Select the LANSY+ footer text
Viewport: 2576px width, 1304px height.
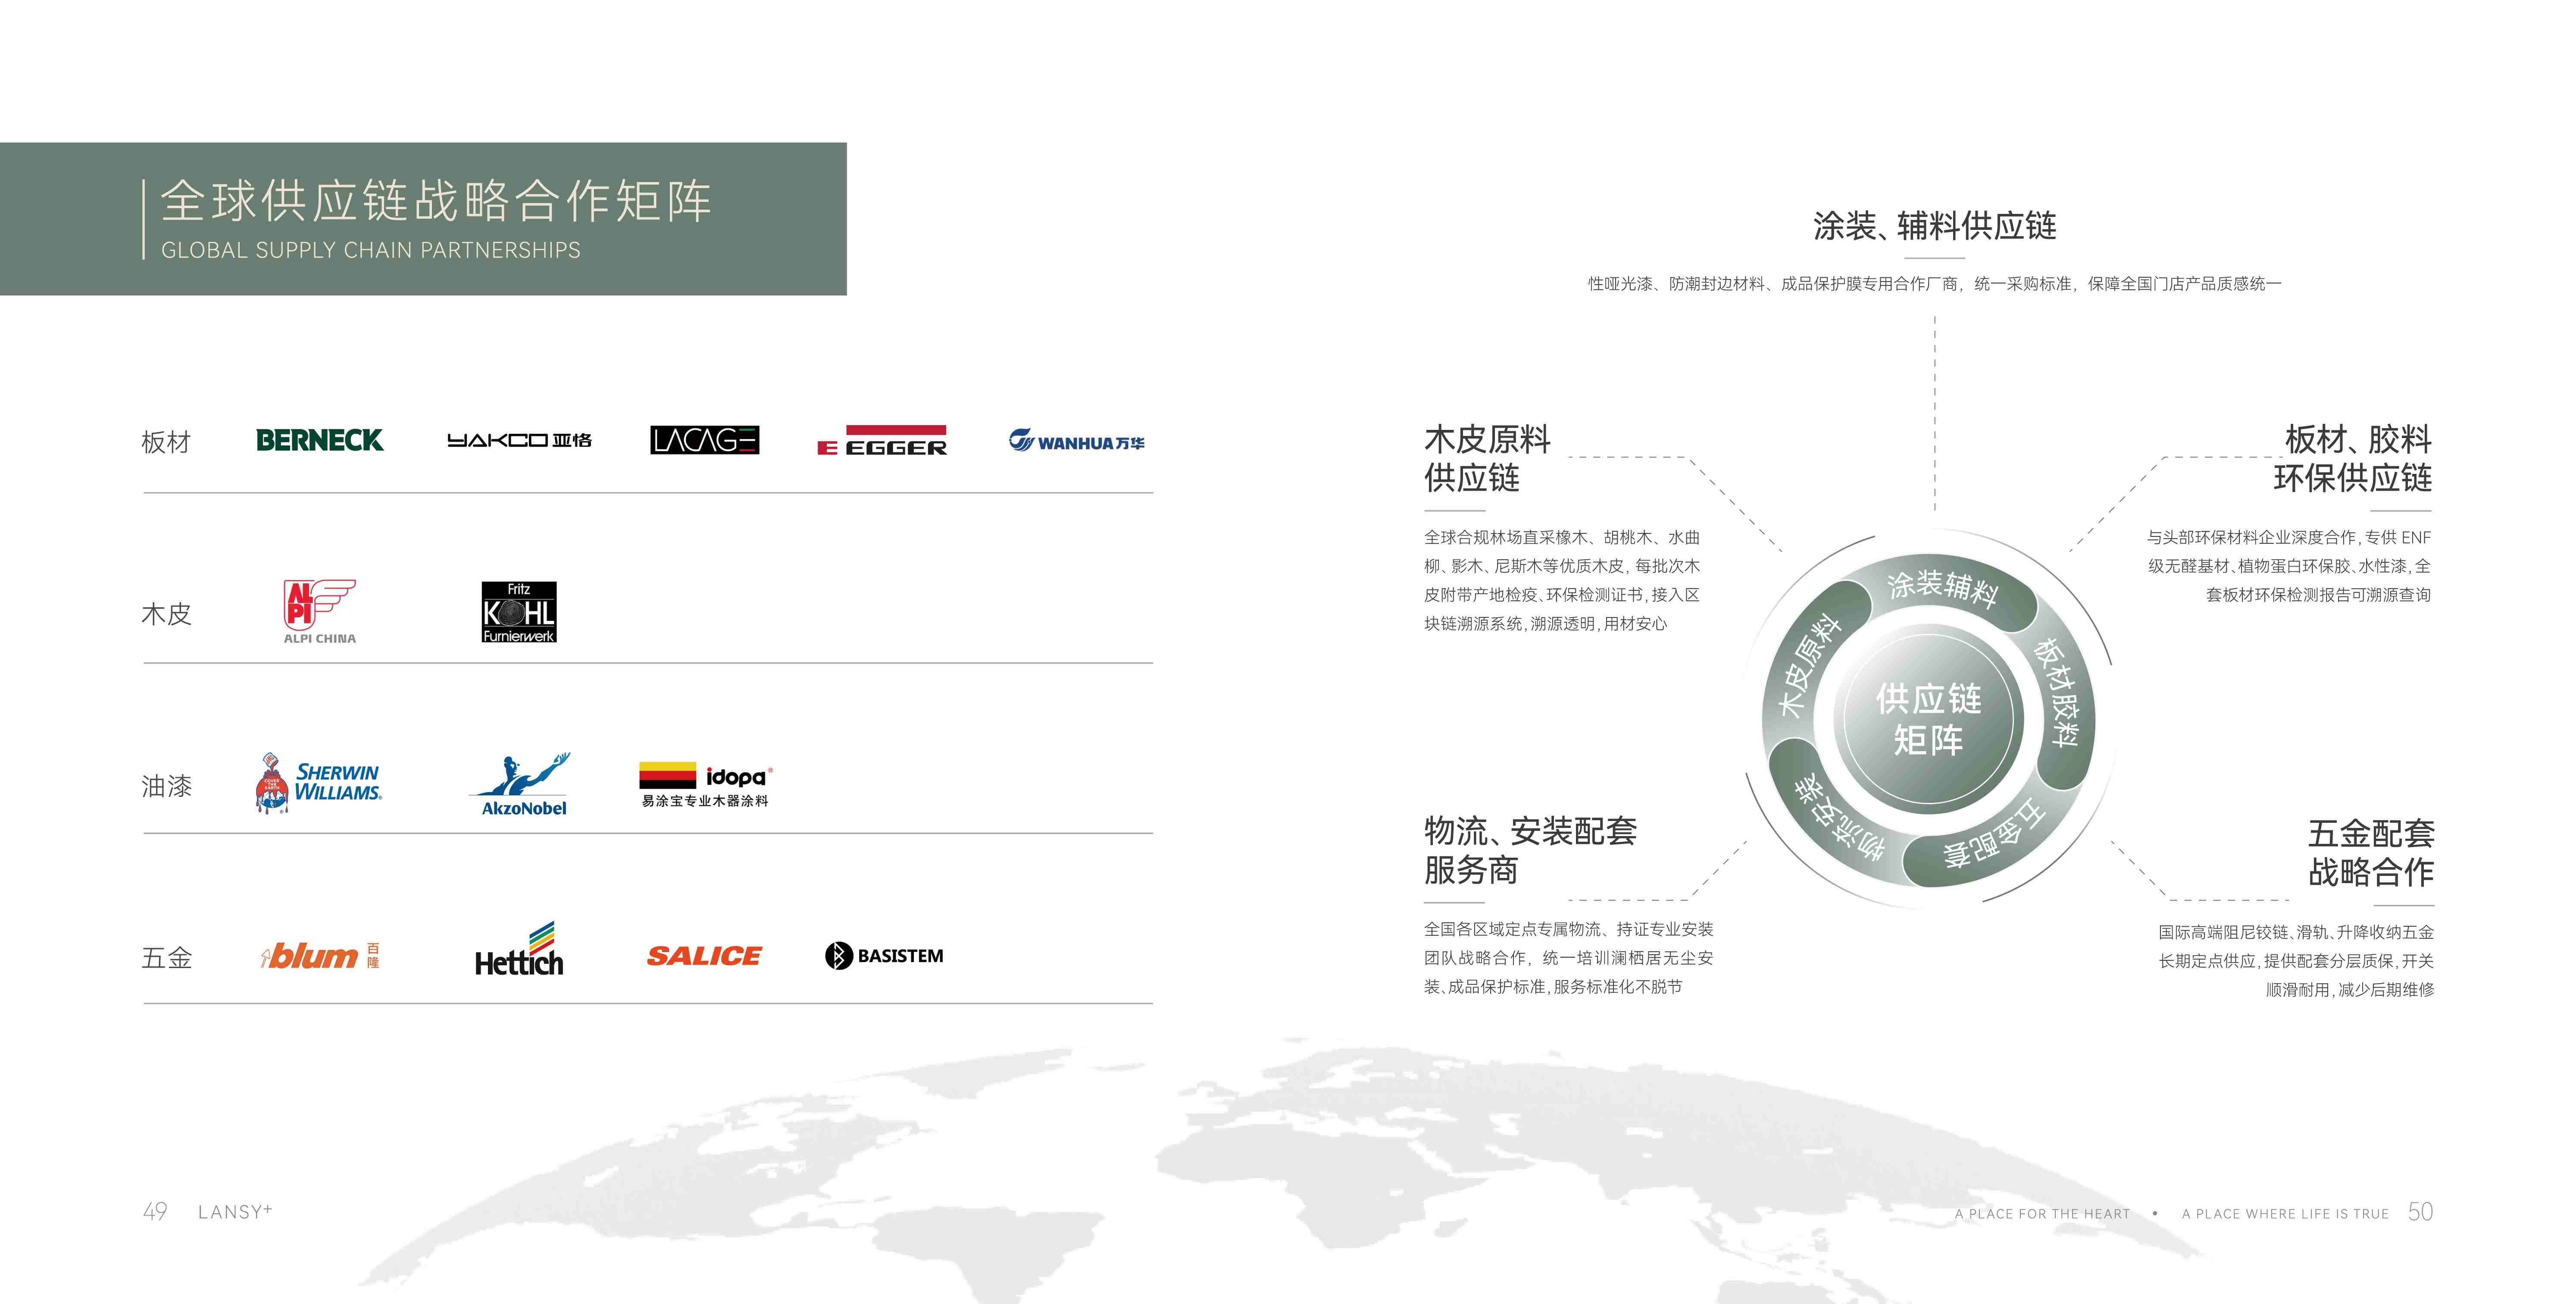coord(235,1212)
